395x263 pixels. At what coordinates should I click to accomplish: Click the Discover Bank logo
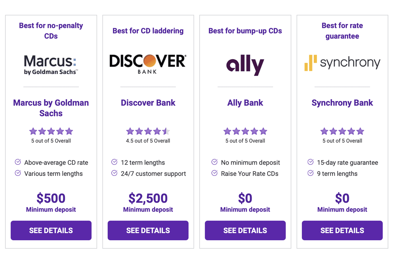click(x=148, y=63)
